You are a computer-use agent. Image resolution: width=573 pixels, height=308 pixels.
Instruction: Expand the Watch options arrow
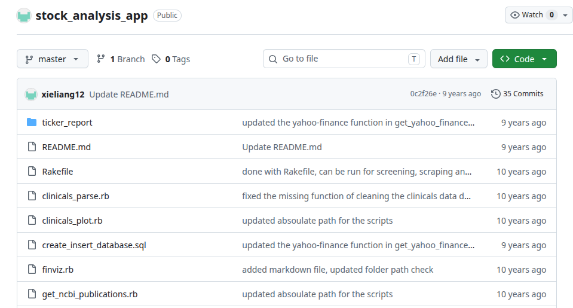[x=565, y=15]
